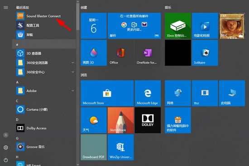
Task: Open the Office tile
Action: [121, 53]
